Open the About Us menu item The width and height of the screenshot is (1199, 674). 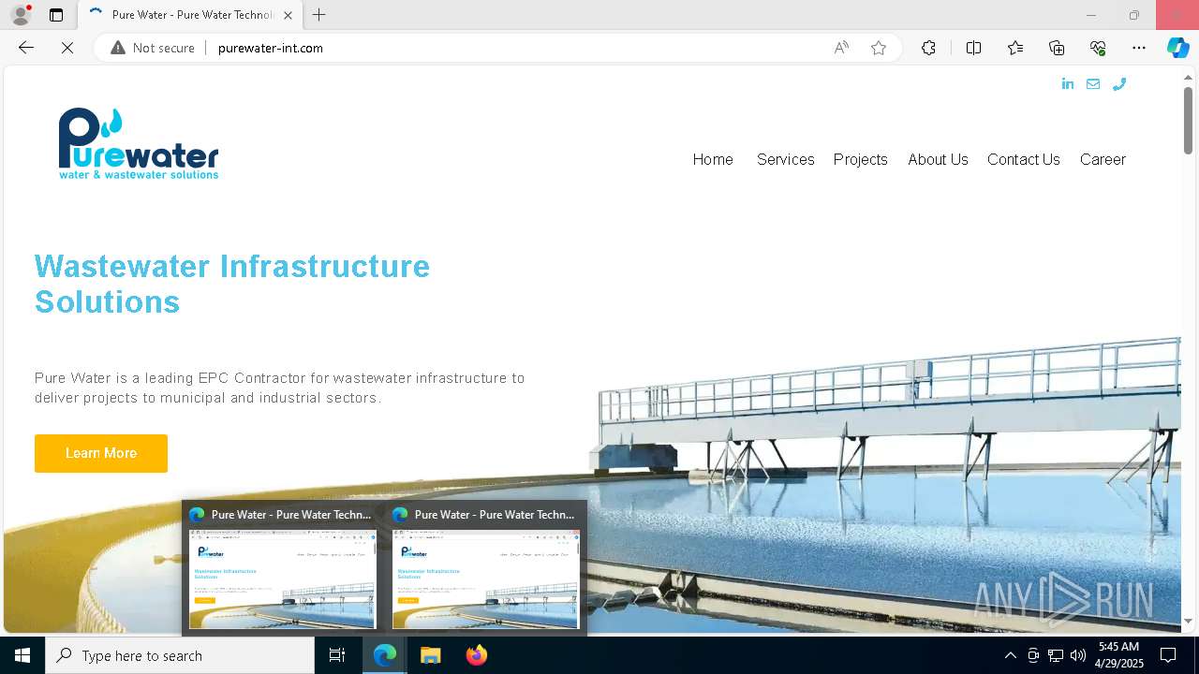pos(938,159)
